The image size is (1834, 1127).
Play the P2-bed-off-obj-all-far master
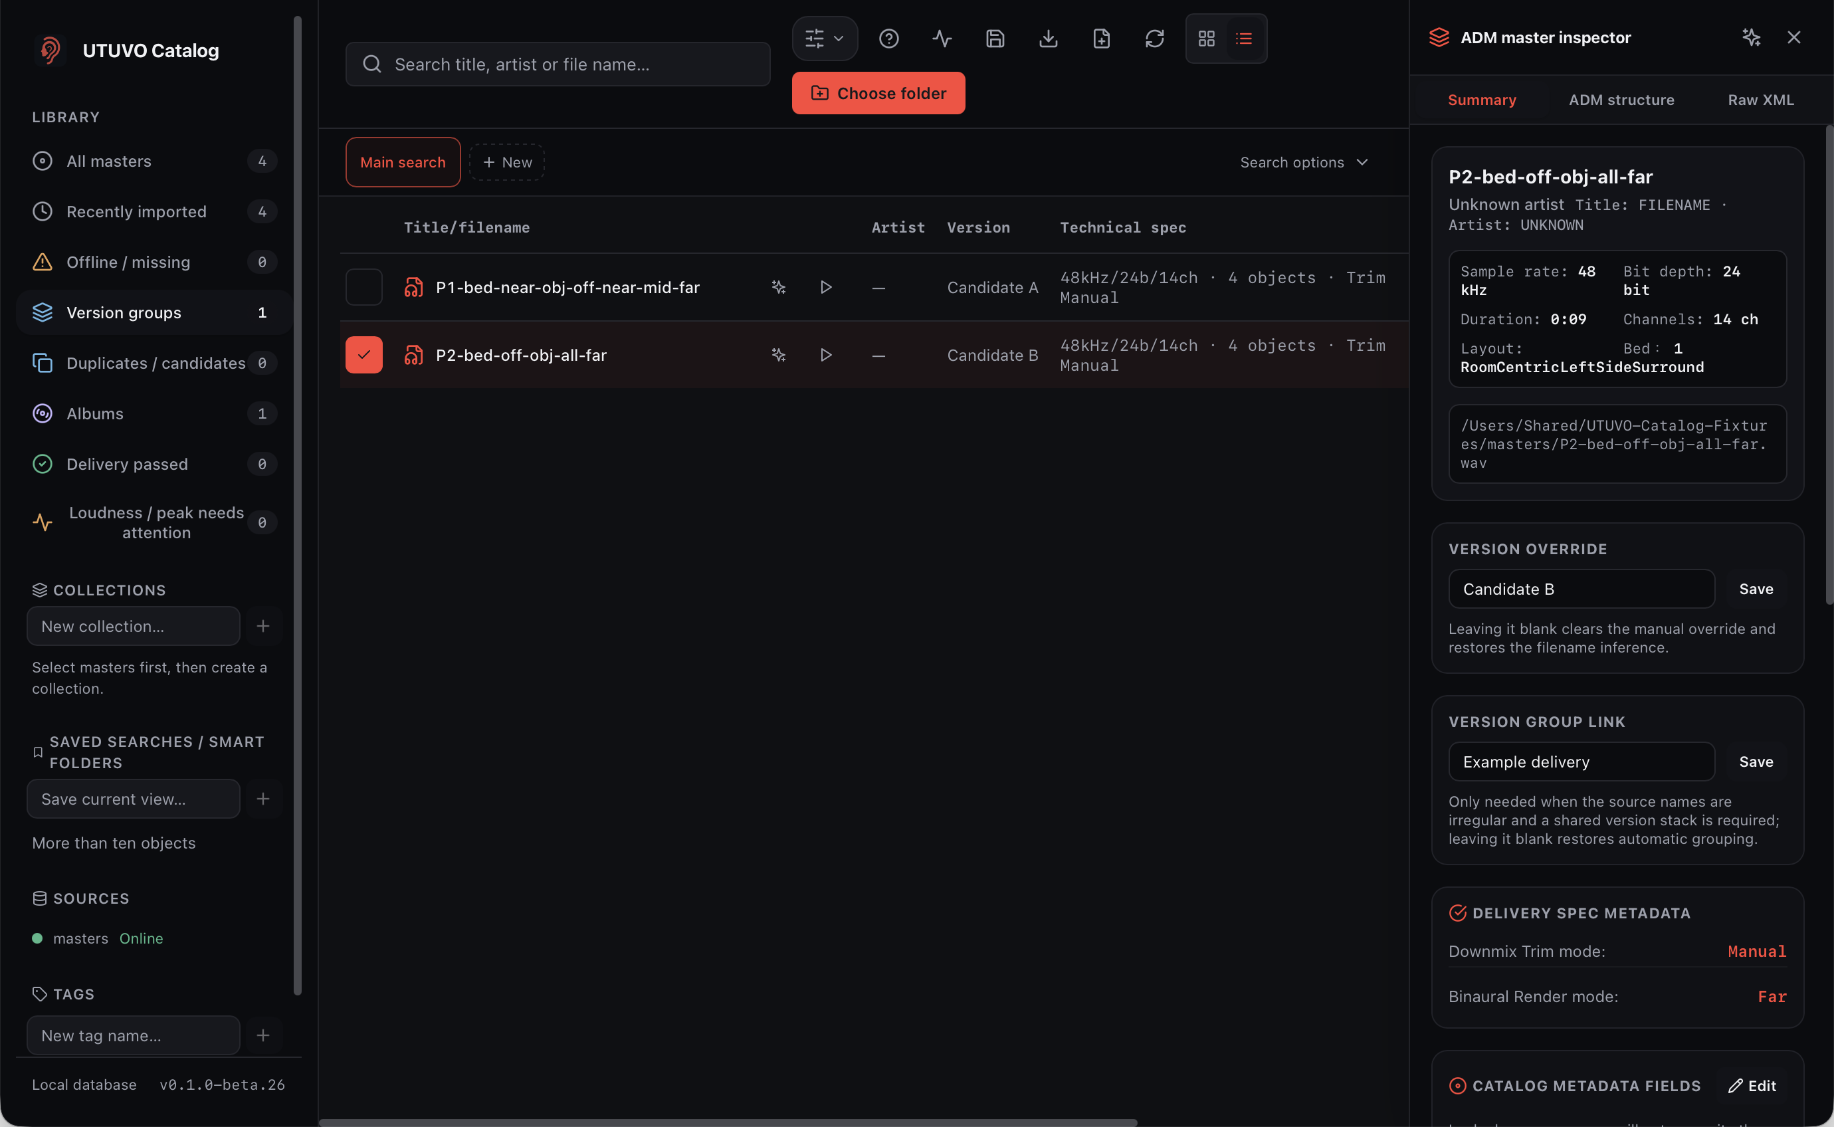pos(826,355)
